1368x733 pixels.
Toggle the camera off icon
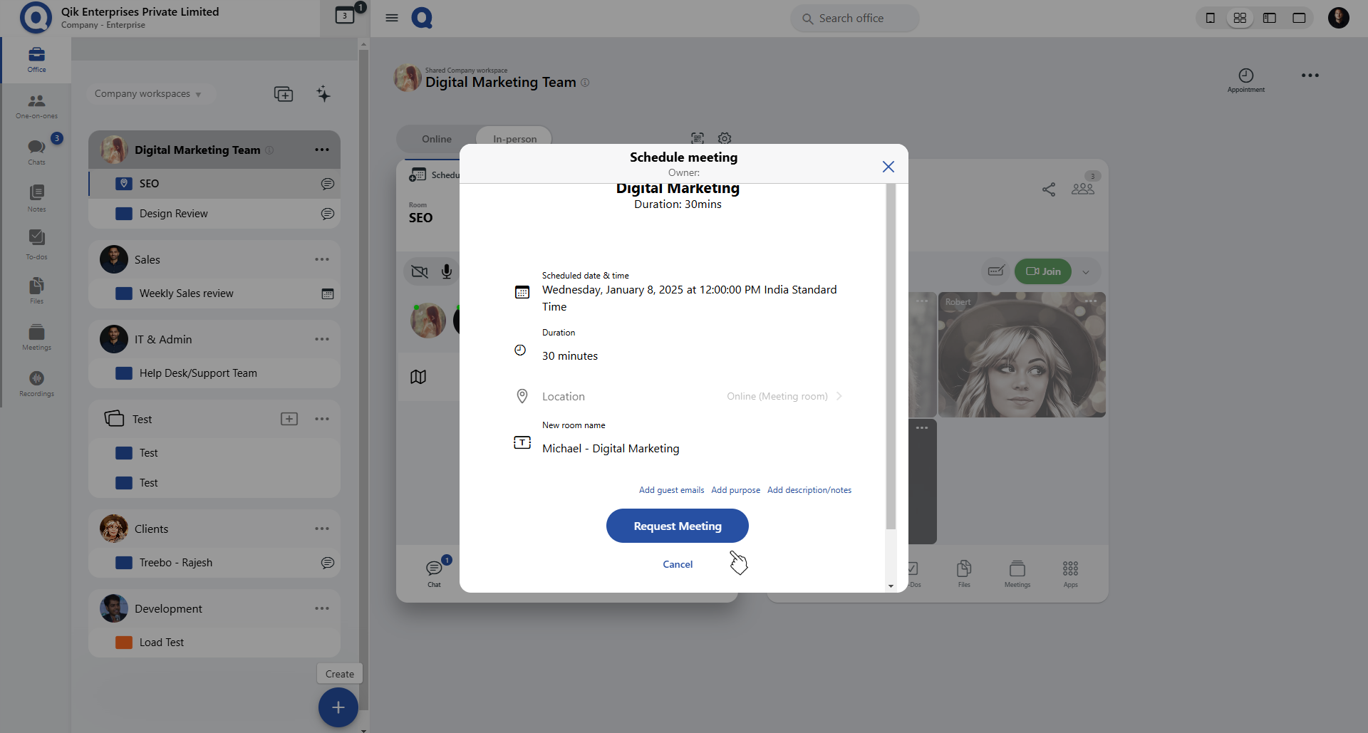click(x=420, y=271)
